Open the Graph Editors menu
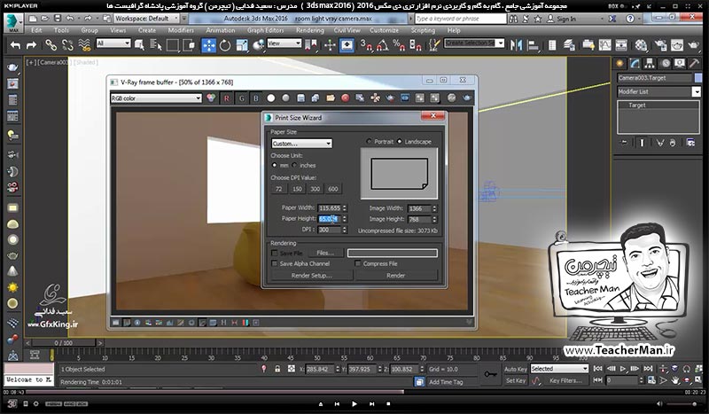 tap(265, 30)
